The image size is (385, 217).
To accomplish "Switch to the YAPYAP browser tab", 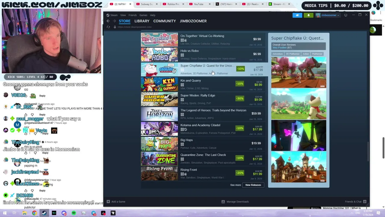I will pos(120,4).
